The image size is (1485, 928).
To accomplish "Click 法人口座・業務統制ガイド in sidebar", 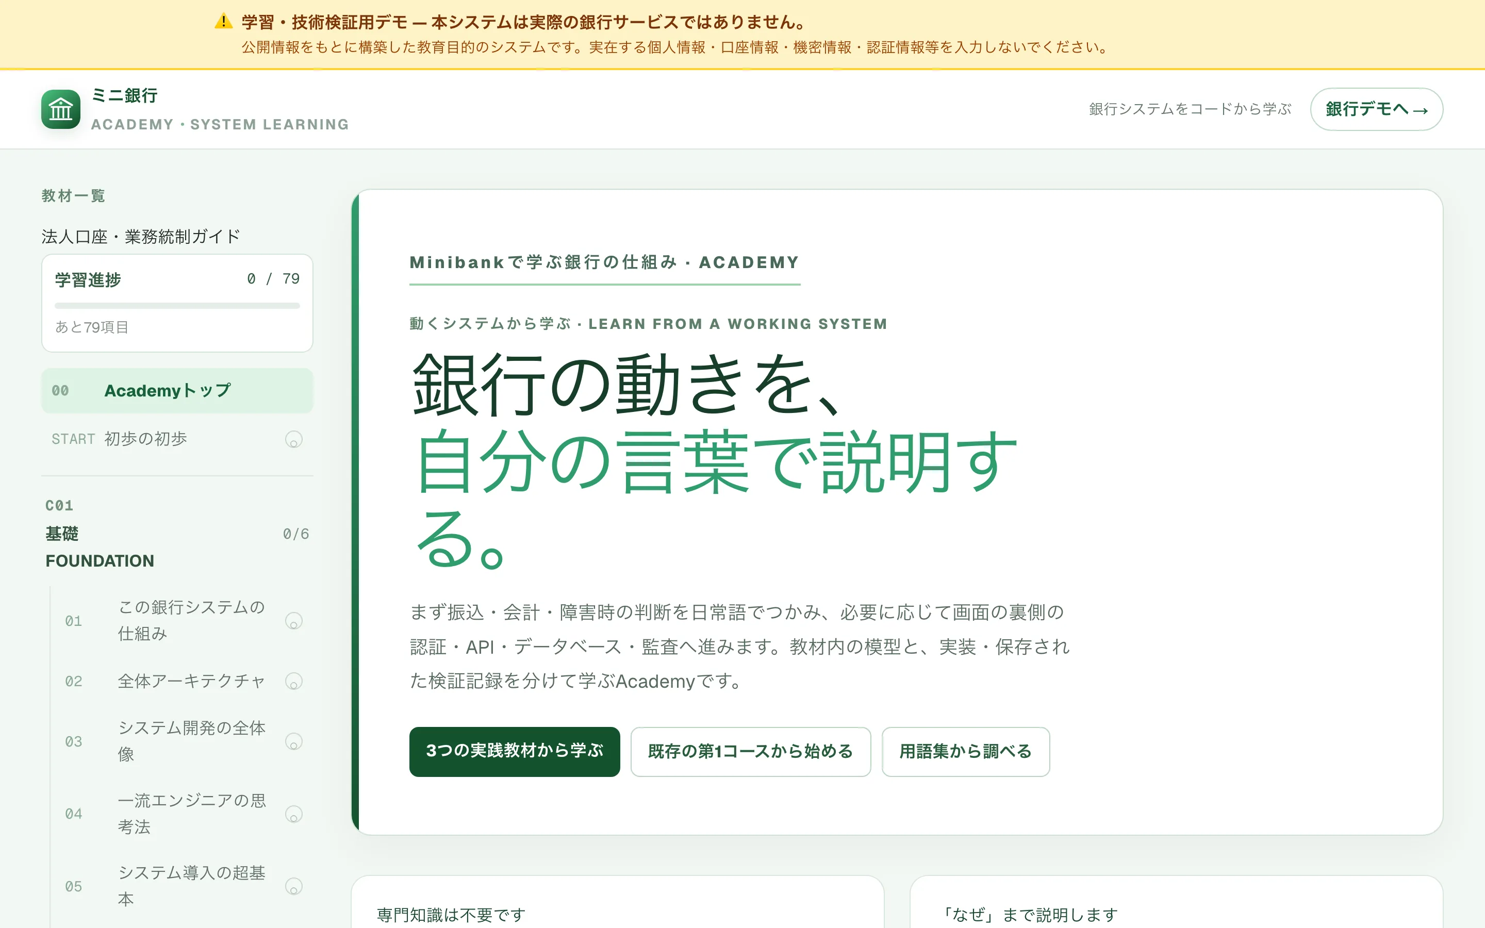I will point(141,236).
